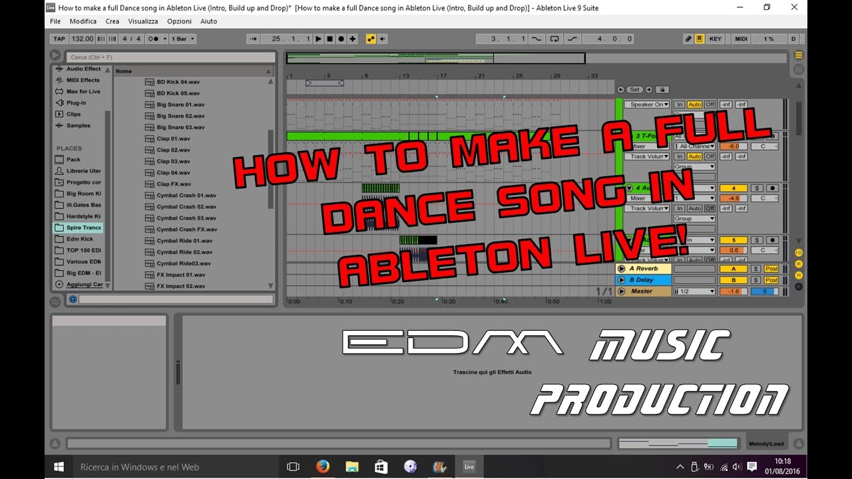Toggle the Automation Arm button
The height and width of the screenshot is (479, 852).
point(371,39)
